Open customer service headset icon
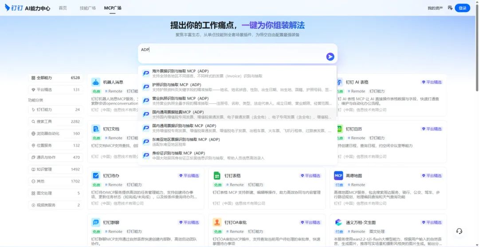479x247 pixels. pos(459,231)
